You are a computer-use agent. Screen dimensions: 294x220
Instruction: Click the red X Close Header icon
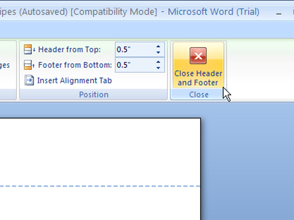198,56
